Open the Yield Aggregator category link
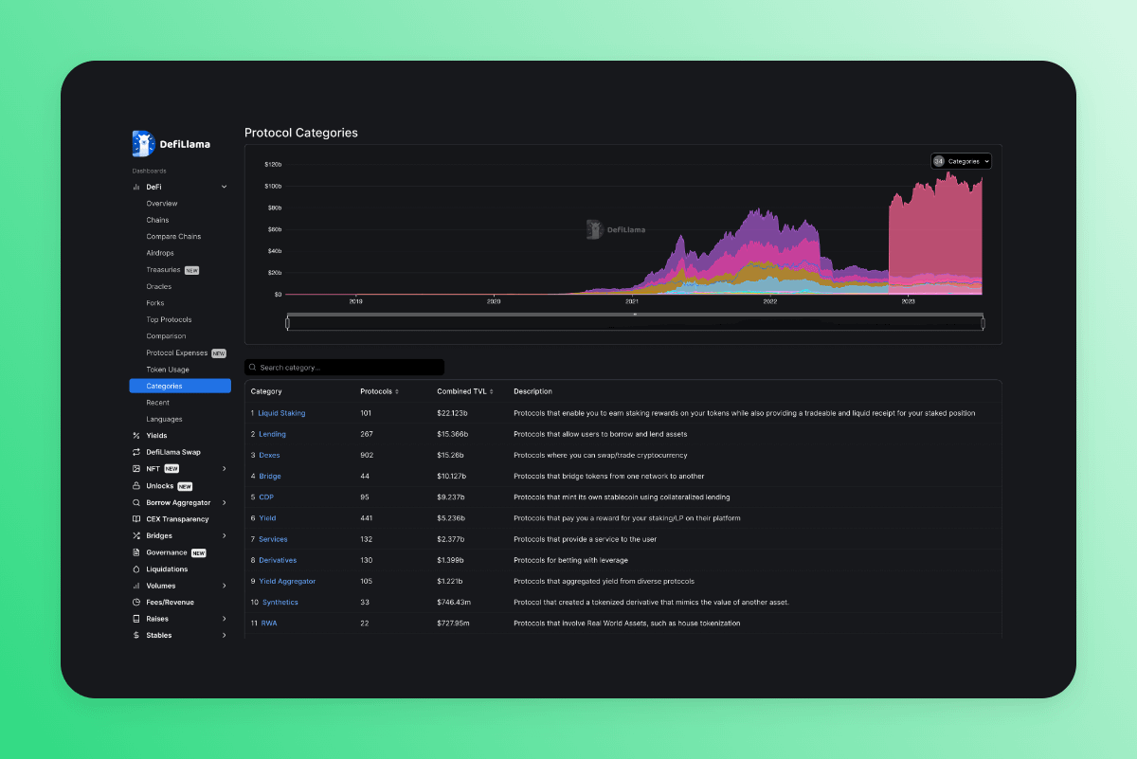This screenshot has width=1137, height=759. (287, 581)
